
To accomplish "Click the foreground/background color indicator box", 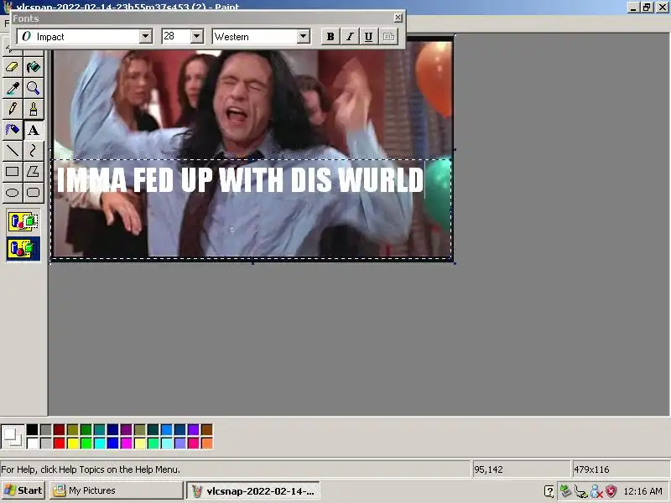I will click(13, 436).
